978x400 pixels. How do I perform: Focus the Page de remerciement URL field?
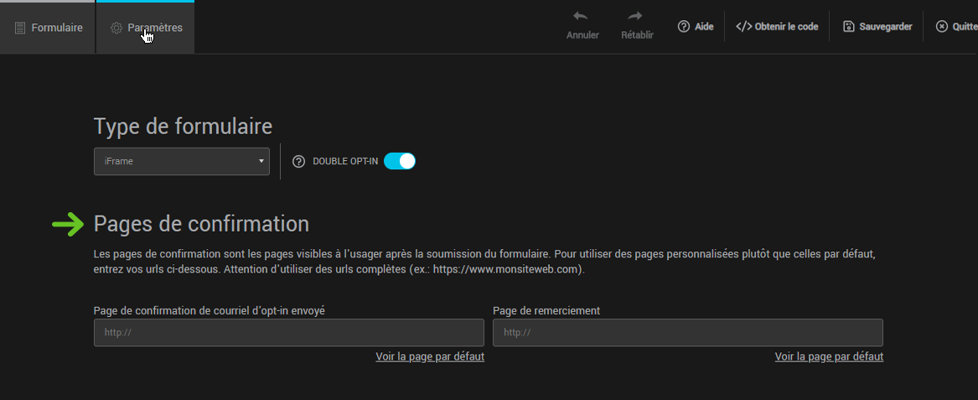tap(687, 332)
